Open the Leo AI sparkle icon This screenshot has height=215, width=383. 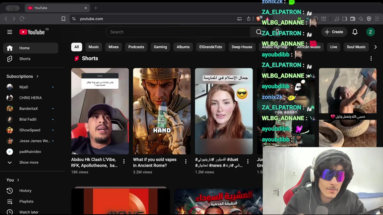point(361,19)
